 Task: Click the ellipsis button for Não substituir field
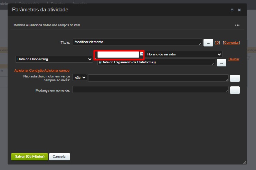235,78
